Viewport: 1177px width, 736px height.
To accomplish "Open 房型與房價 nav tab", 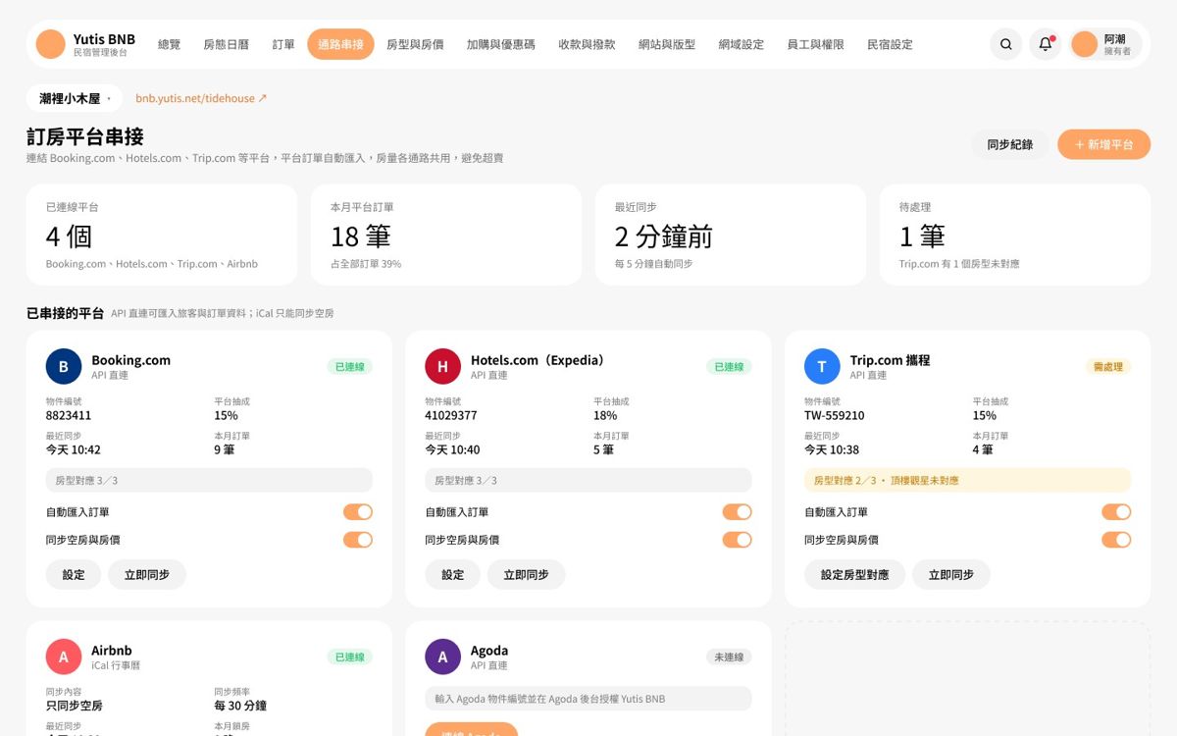I will (x=415, y=44).
